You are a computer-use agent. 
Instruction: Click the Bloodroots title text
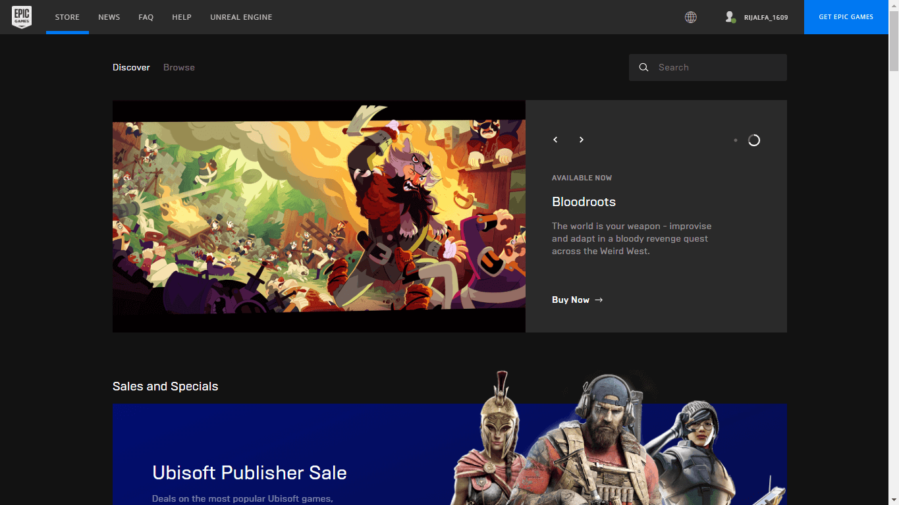pos(584,202)
